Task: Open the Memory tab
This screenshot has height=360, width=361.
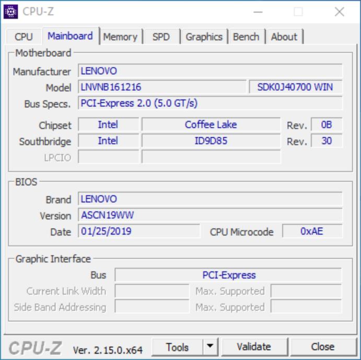Action: [x=120, y=37]
